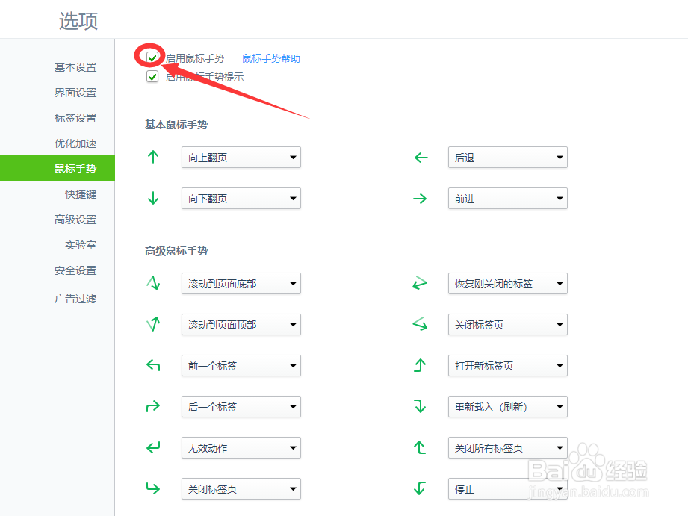Select the down arrow gesture icon beside 向下翻页
Viewport: 688px width, 516px height.
tap(153, 198)
